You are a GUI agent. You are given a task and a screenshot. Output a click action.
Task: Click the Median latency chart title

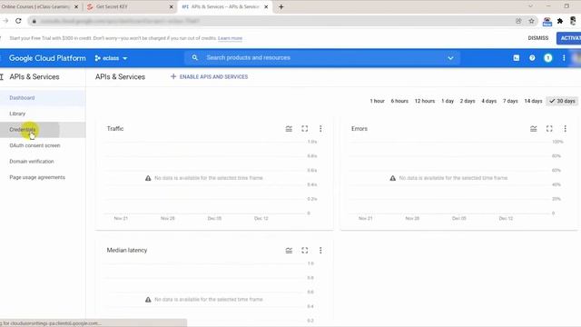click(127, 251)
